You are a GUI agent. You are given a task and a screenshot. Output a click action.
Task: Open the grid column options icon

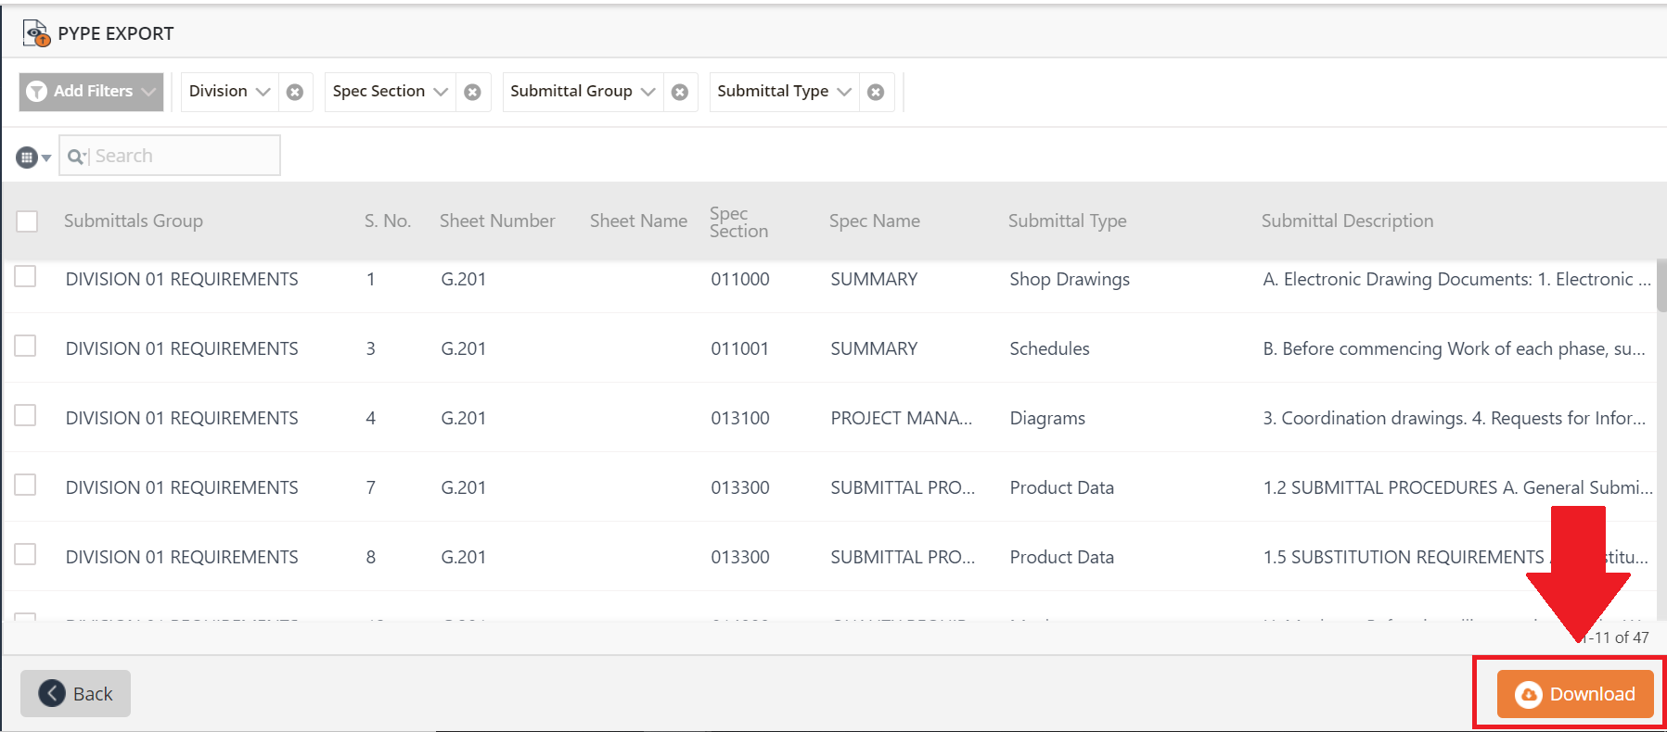coord(32,158)
